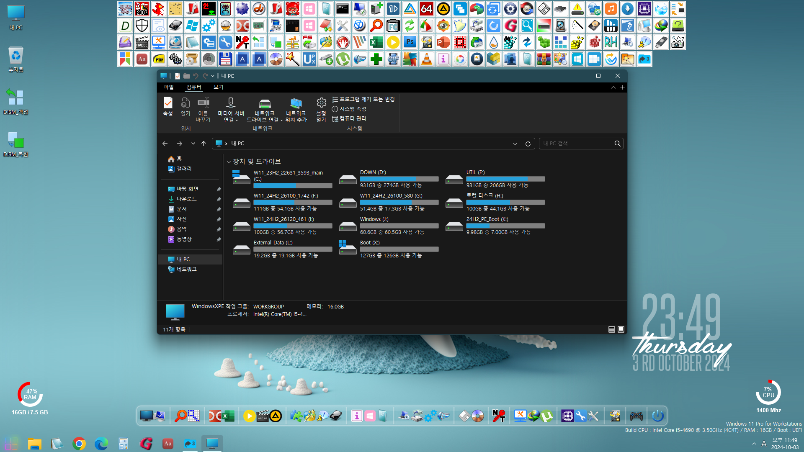Open the 미디어 서버 연결 dropdown
Image resolution: width=804 pixels, height=452 pixels.
(237, 120)
